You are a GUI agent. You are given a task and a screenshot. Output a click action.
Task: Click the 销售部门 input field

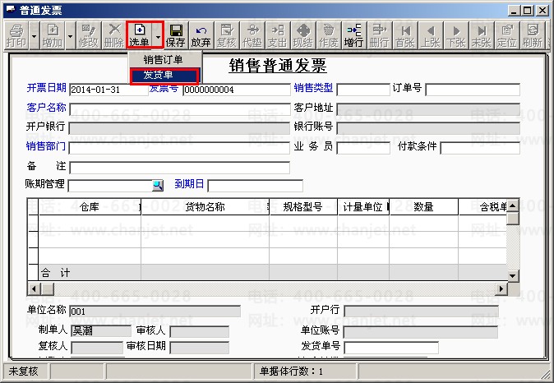click(179, 148)
